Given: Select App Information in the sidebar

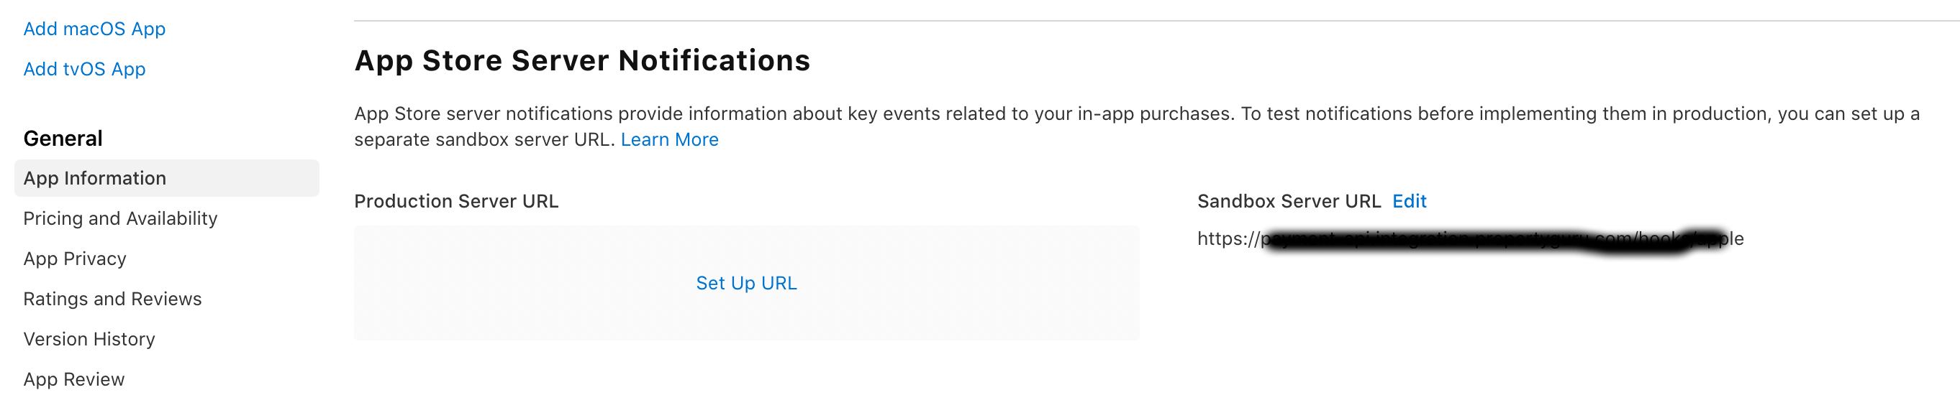Looking at the screenshot, I should pyautogui.click(x=94, y=179).
